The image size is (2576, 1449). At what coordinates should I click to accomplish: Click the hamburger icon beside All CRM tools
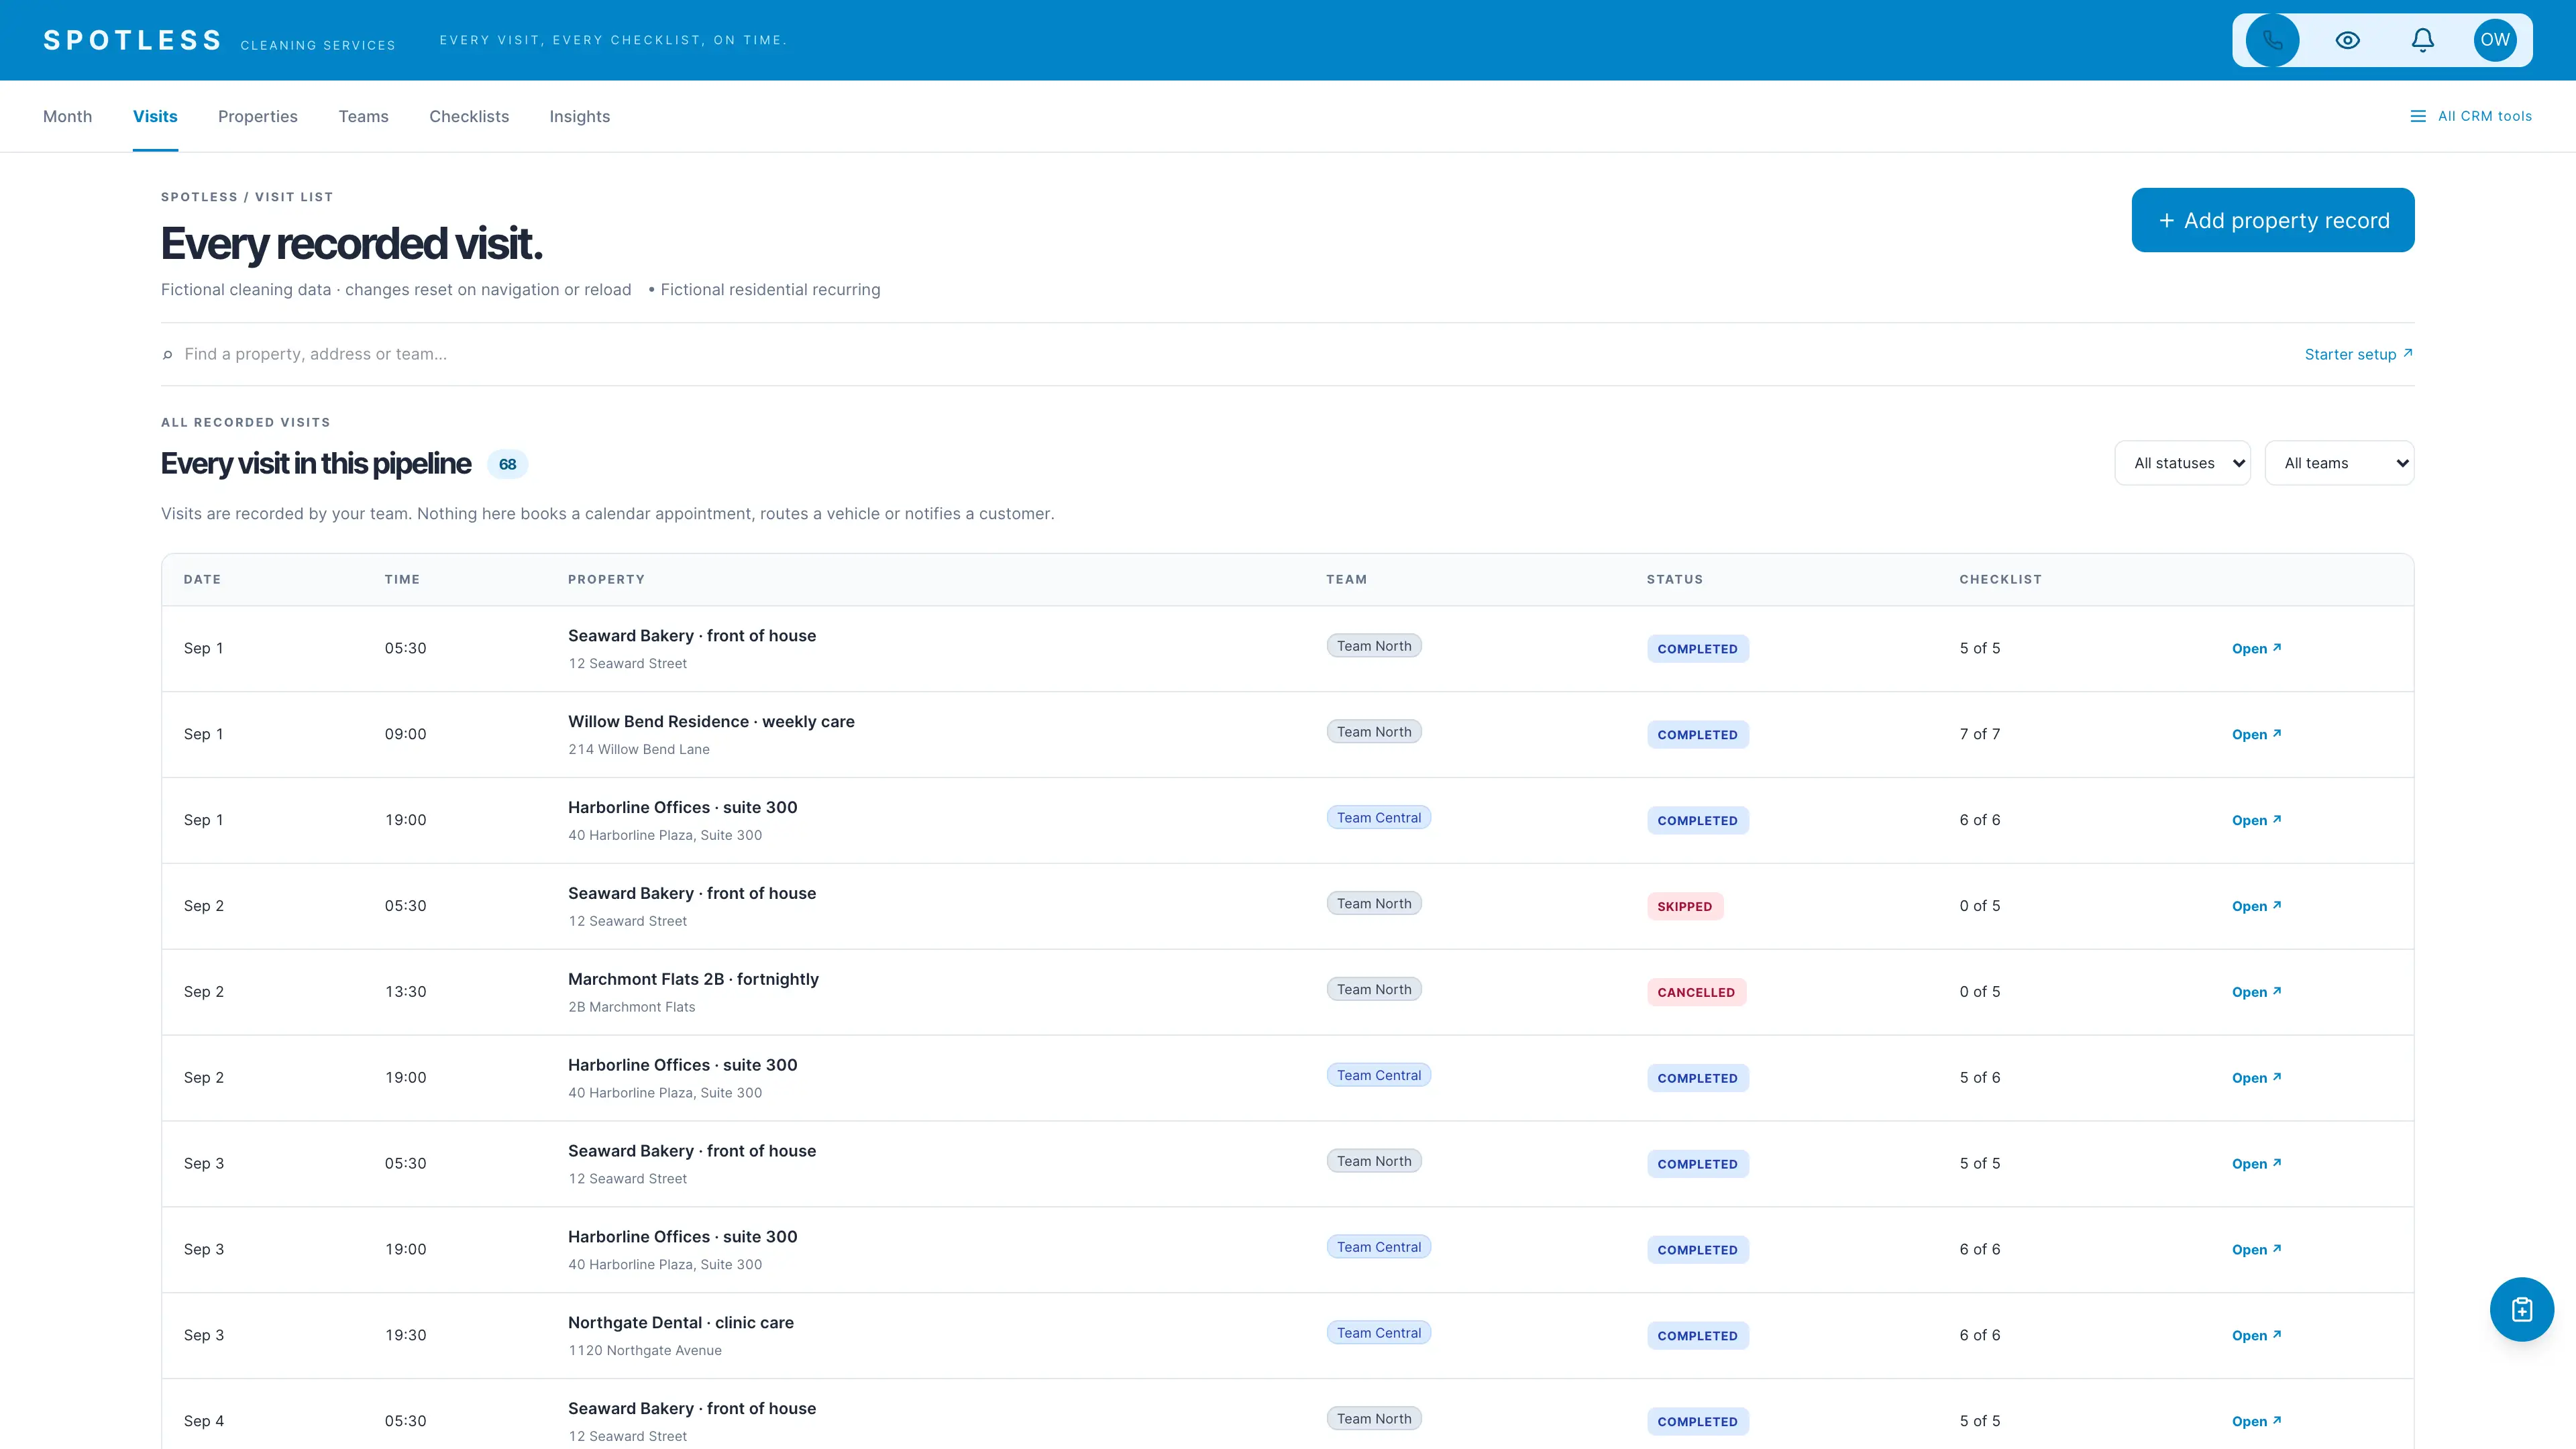(2417, 116)
